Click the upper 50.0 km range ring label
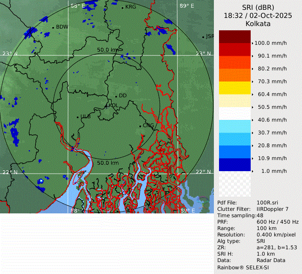Screen dimensions: 302x274 107,50
